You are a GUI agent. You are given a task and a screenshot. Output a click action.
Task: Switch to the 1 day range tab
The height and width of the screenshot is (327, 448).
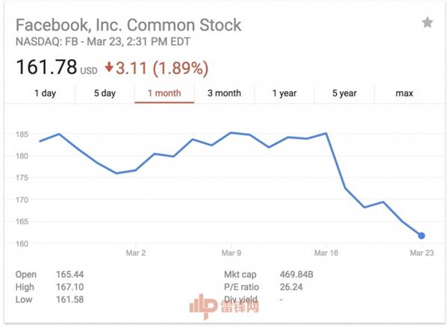[45, 93]
